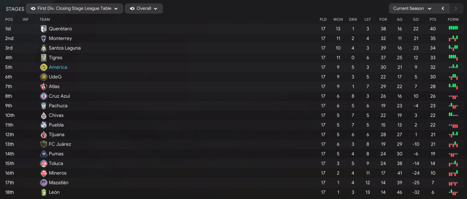
Task: Click the Monterrey club crest
Action: [43, 38]
